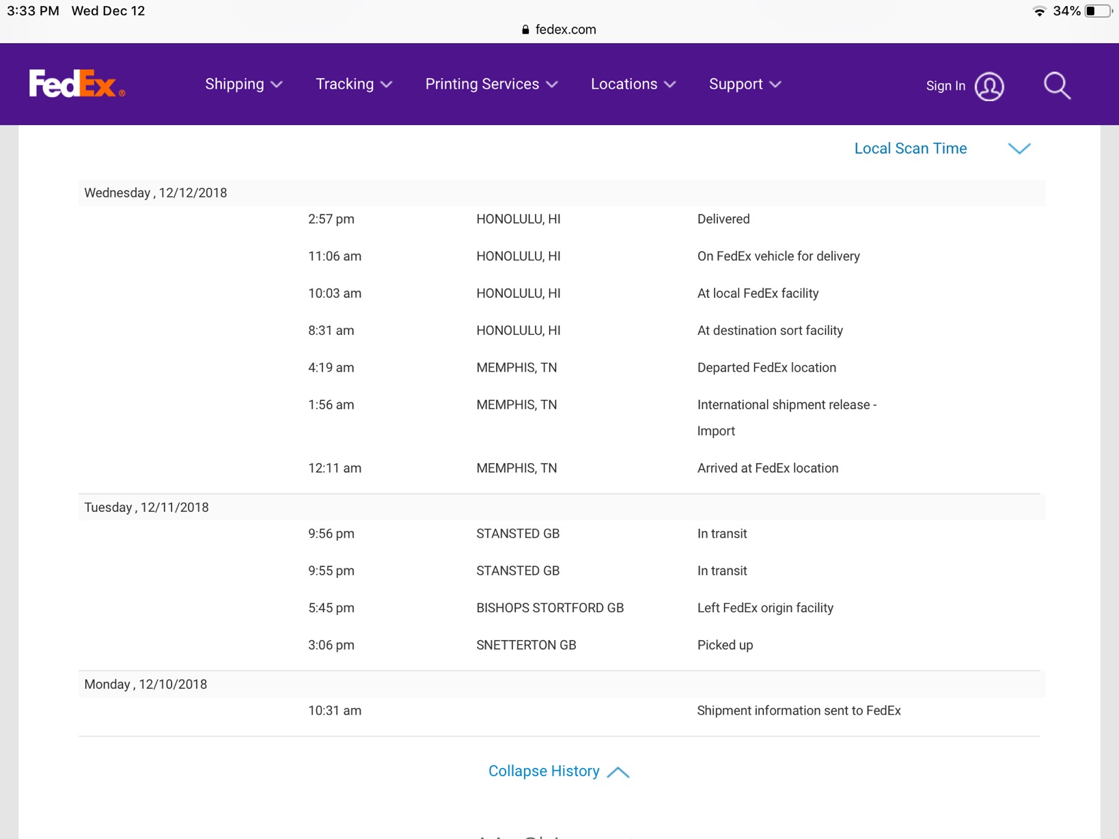The image size is (1119, 839).
Task: Expand the Shipping chevron arrow
Action: pos(277,85)
